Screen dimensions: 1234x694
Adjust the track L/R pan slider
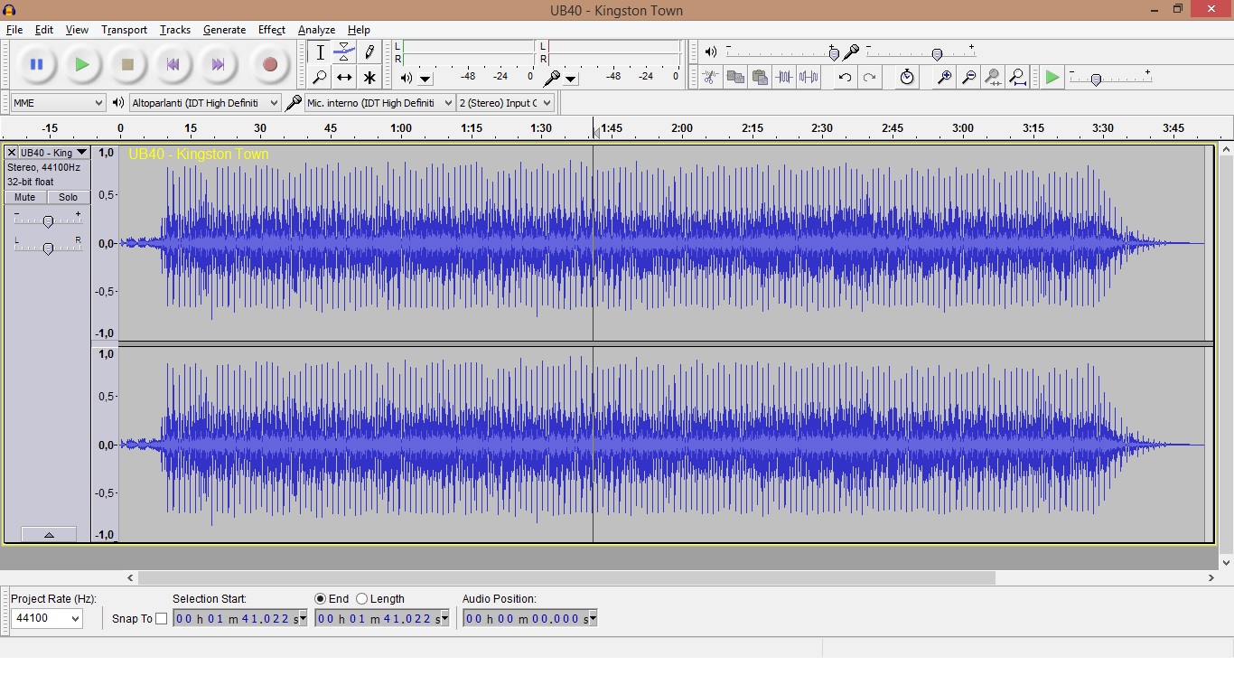48,248
